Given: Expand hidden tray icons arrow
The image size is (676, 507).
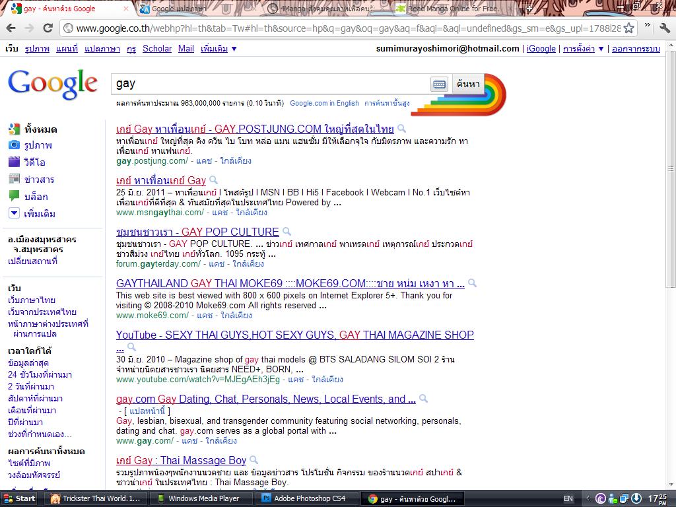Looking at the screenshot, I should point(588,499).
